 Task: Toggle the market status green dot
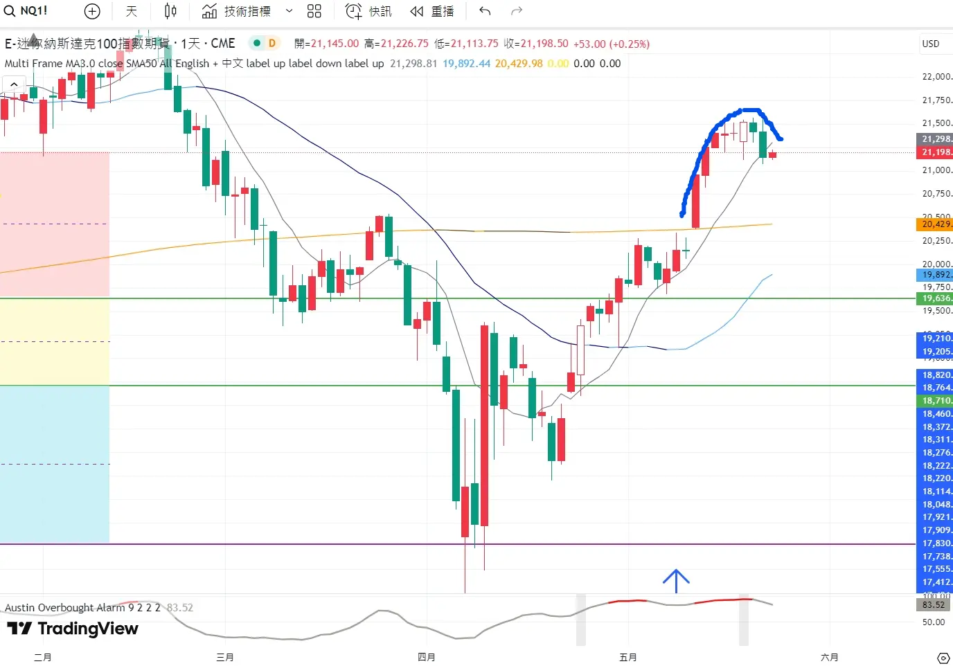(x=257, y=43)
